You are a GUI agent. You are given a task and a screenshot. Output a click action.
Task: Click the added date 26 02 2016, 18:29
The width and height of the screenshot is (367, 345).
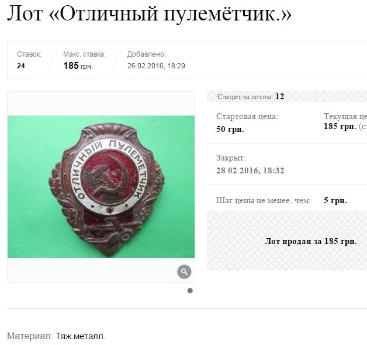(x=156, y=66)
